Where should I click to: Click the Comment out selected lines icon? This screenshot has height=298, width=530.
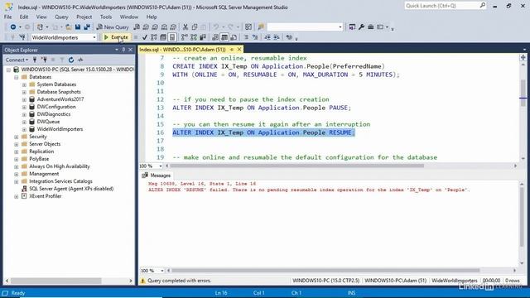coord(246,37)
